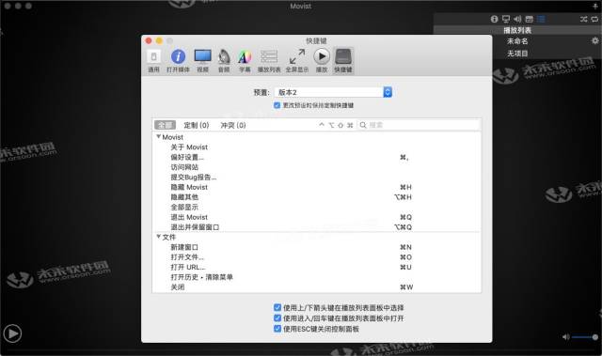Viewport: 602px width, 356px height.
Task: Select the 打开 URL... row
Action: [x=316, y=267]
